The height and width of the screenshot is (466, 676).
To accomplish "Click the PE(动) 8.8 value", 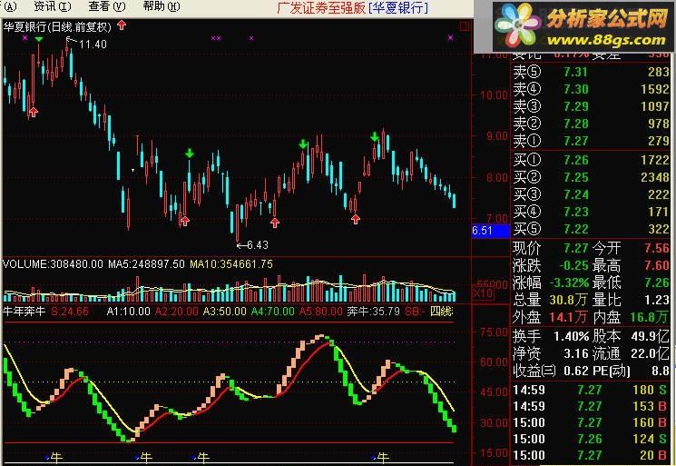I will (x=661, y=371).
